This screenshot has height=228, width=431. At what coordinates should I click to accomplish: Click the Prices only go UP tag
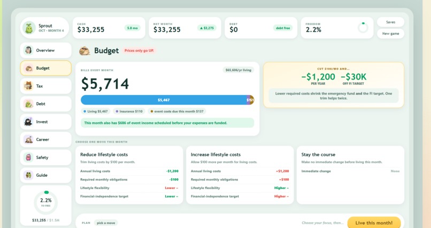(x=139, y=51)
